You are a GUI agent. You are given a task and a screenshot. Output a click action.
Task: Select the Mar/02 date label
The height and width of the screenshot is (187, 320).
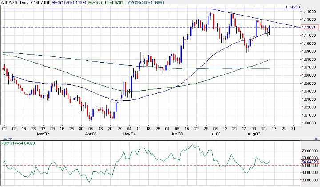click(x=42, y=133)
